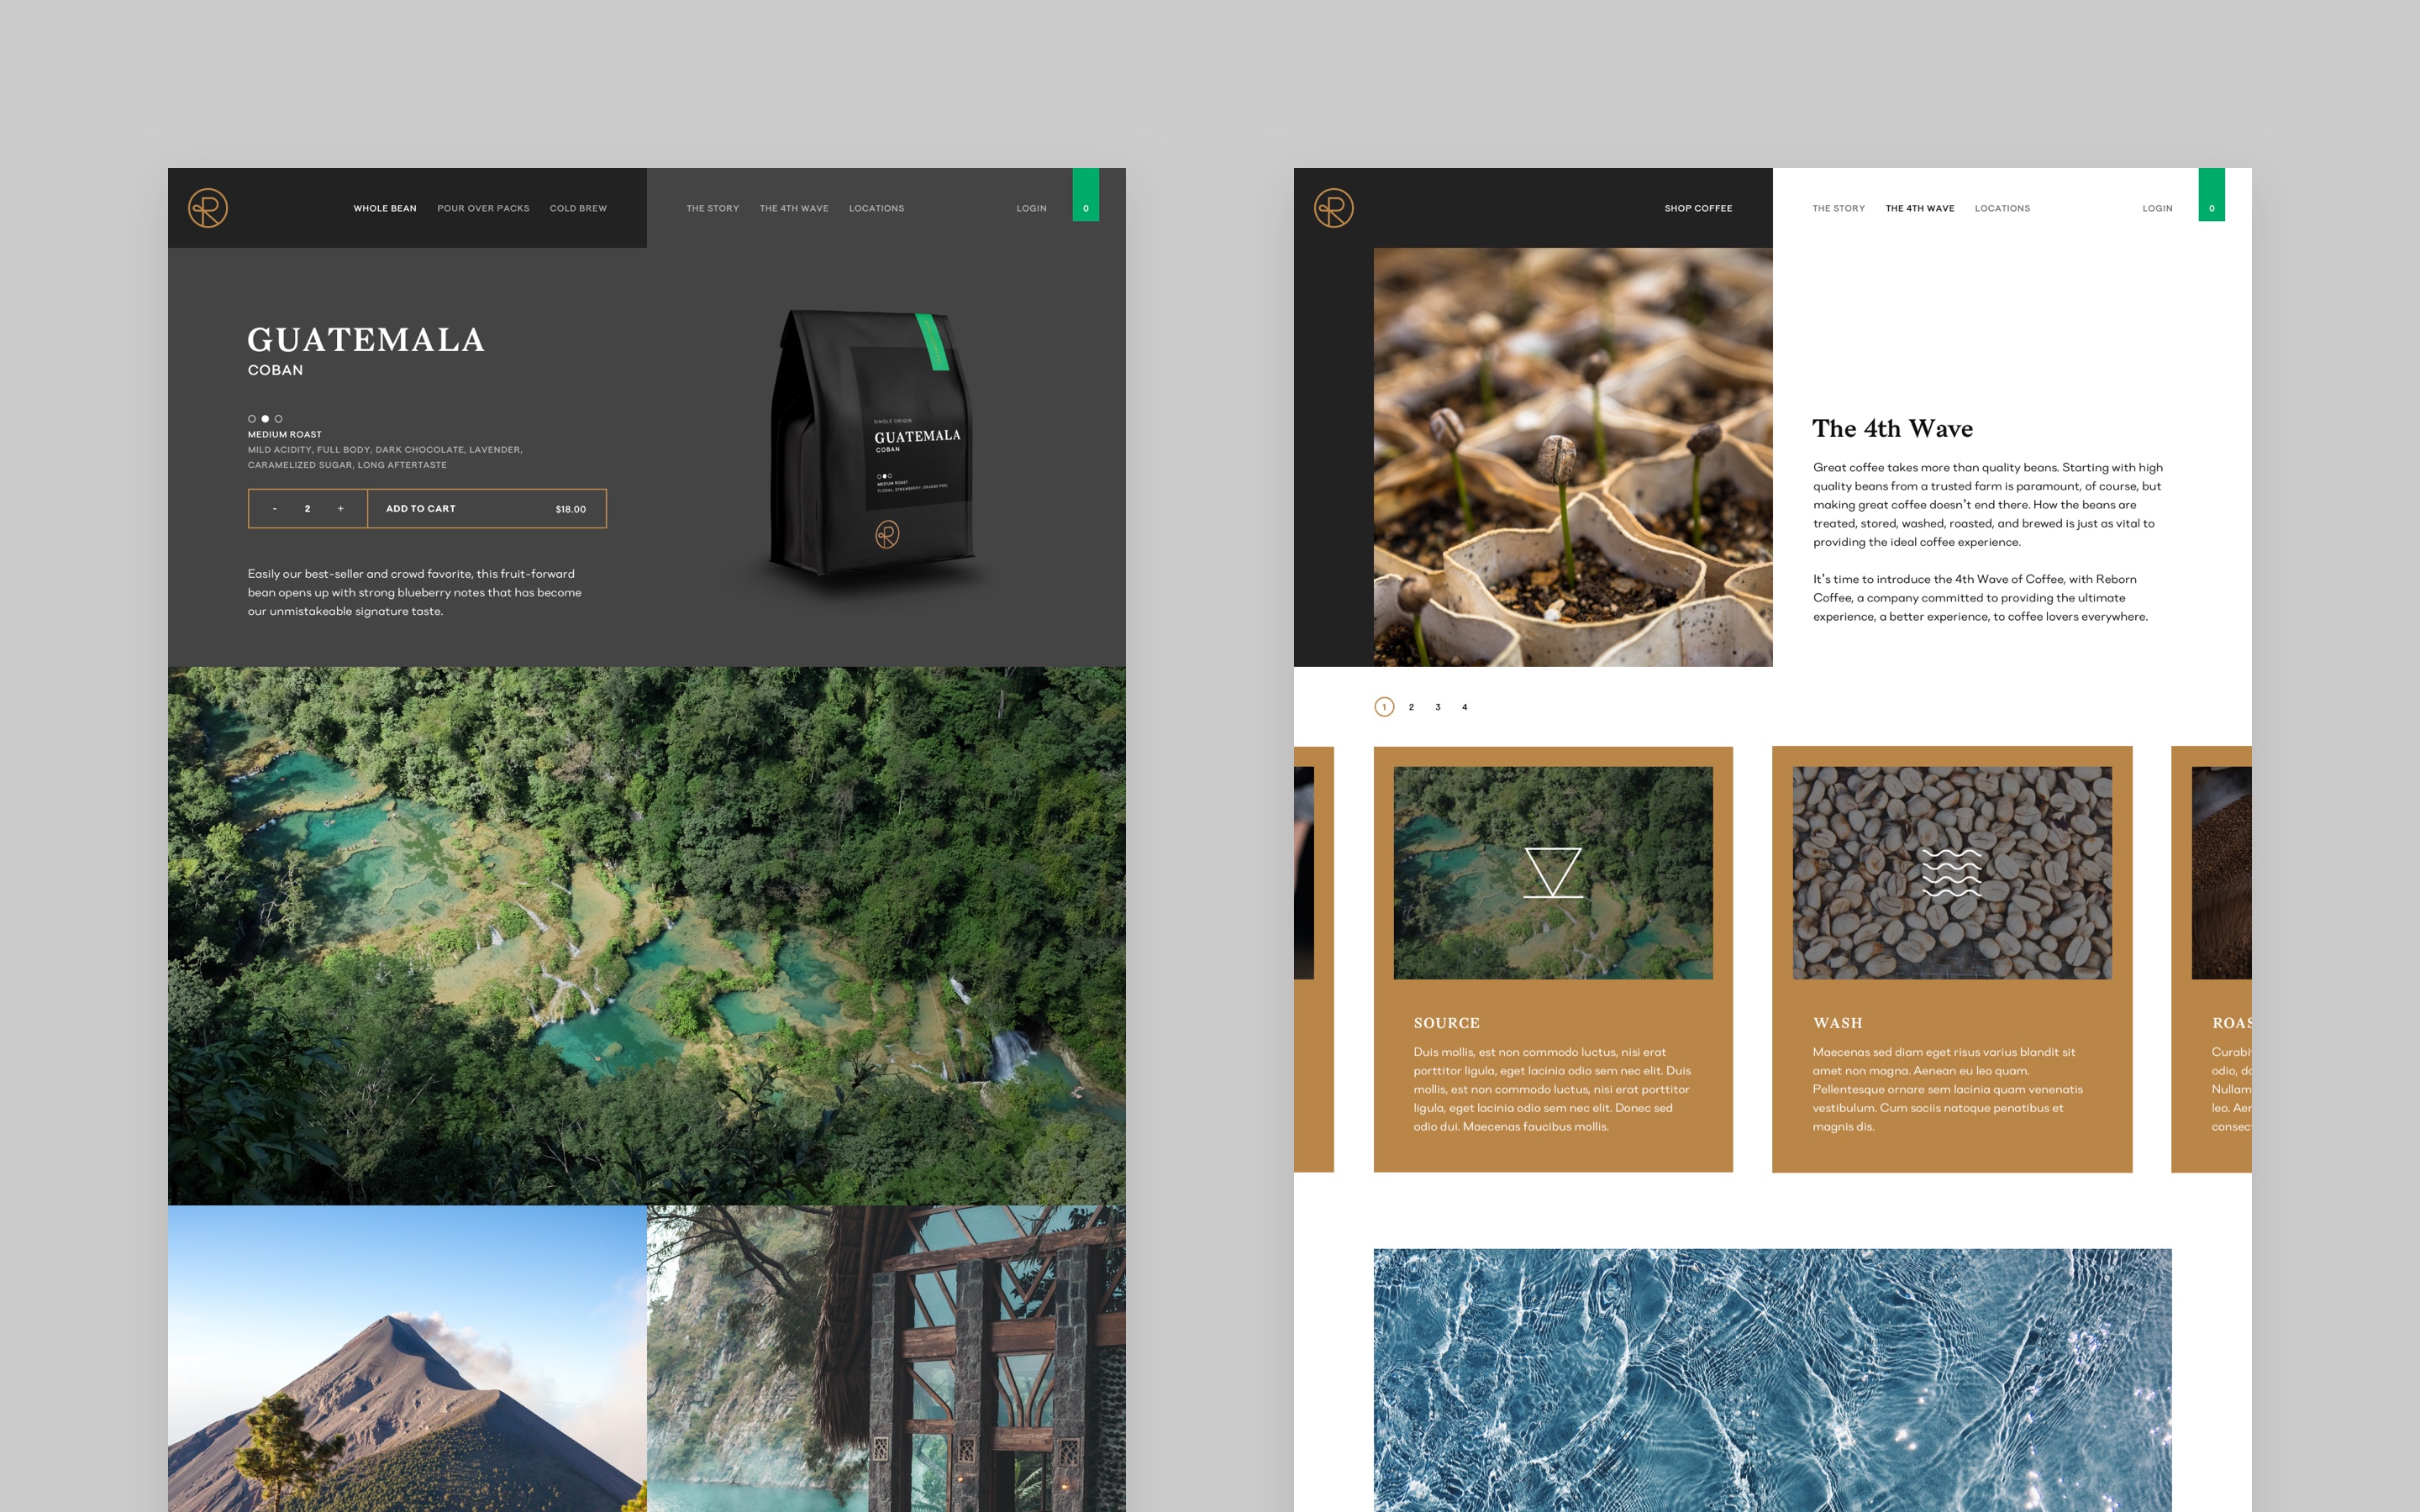Increase quantity with the plus button
This screenshot has width=2420, height=1512.
coord(341,509)
